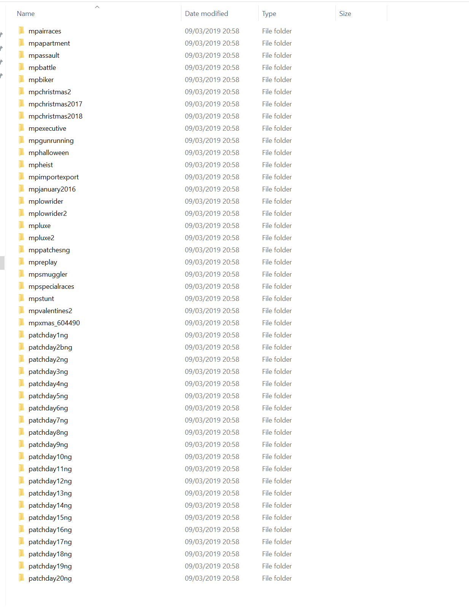The width and height of the screenshot is (469, 608).
Task: Click the mpheist folder icon
Action: click(22, 164)
